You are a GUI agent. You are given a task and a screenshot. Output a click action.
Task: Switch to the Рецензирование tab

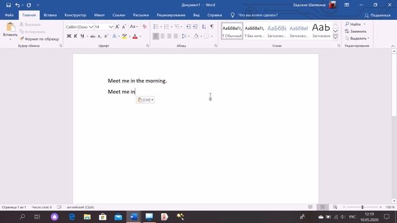(x=171, y=15)
